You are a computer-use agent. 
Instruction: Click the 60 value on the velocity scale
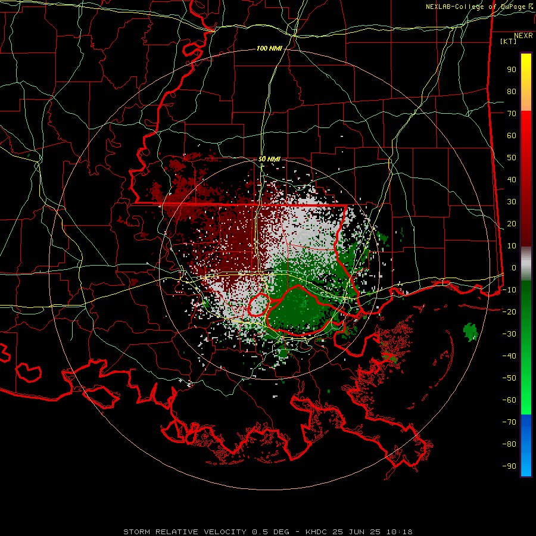point(512,136)
